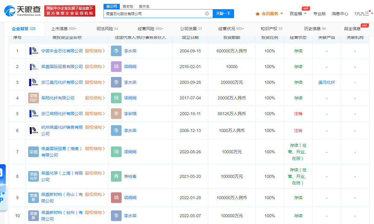Viewport: 374px width, 224px height.
Task: Click the 盛元化纤 related product link
Action: tap(327, 82)
